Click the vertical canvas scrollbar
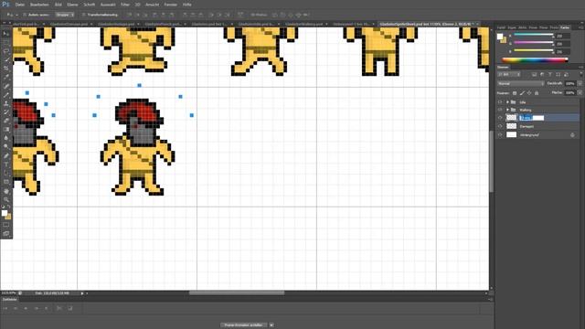 click(x=491, y=161)
